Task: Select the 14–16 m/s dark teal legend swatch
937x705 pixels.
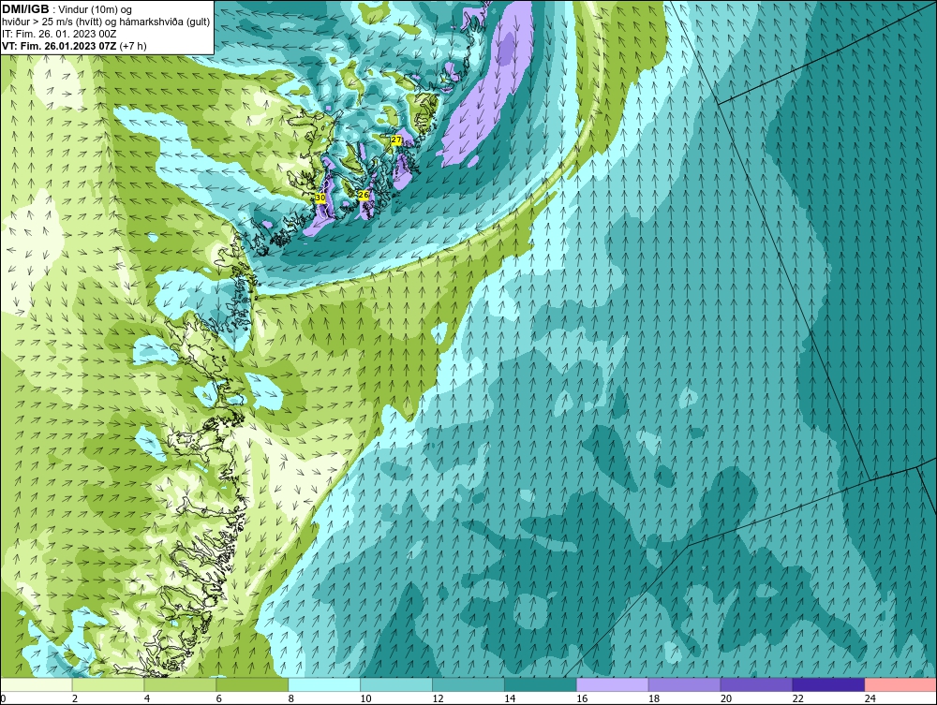Action: pyautogui.click(x=541, y=684)
